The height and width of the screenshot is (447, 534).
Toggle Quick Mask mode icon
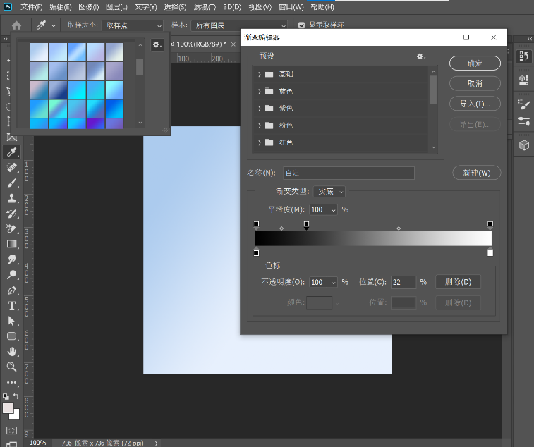[x=11, y=430]
